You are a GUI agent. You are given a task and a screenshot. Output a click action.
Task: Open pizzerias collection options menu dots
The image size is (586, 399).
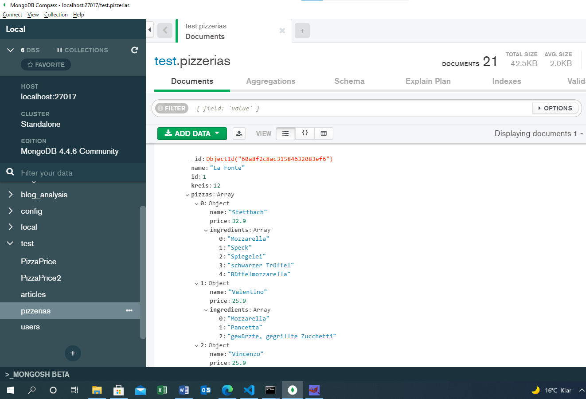pos(129,310)
